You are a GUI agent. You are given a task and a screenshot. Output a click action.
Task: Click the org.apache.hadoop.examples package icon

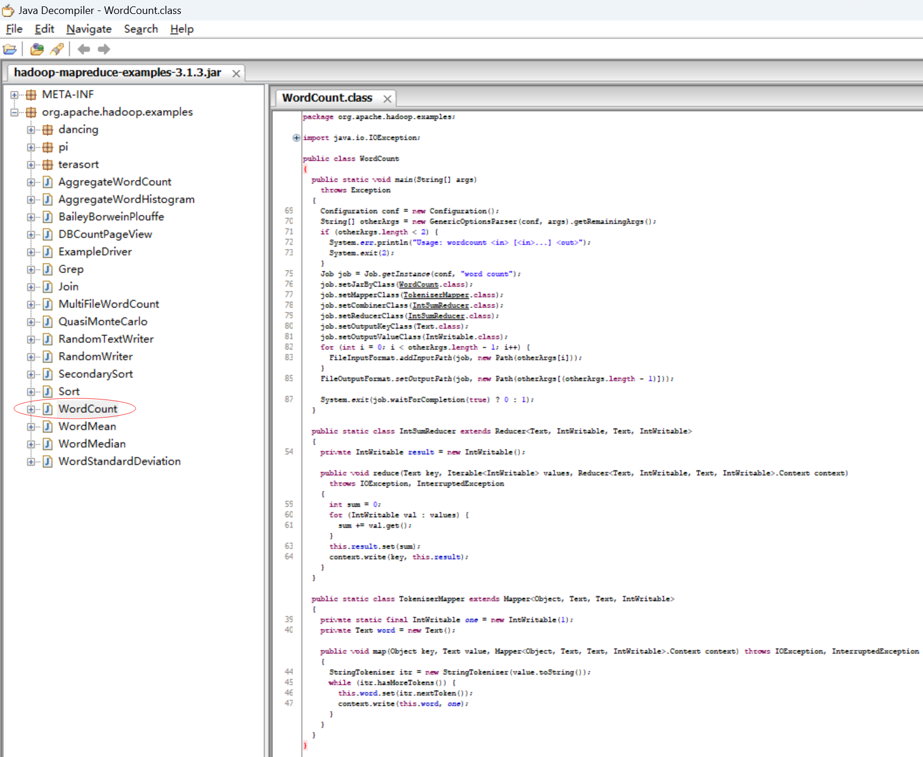click(31, 112)
